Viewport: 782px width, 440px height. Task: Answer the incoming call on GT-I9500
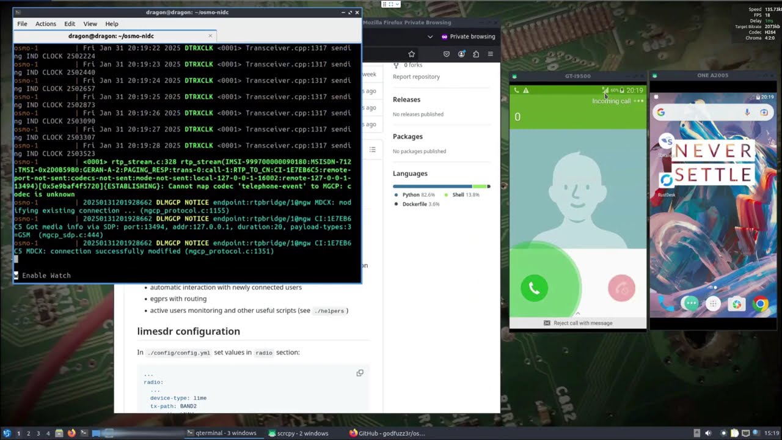tap(534, 288)
